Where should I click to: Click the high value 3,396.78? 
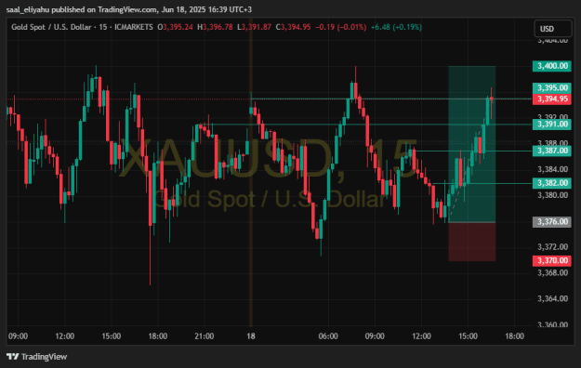point(218,27)
